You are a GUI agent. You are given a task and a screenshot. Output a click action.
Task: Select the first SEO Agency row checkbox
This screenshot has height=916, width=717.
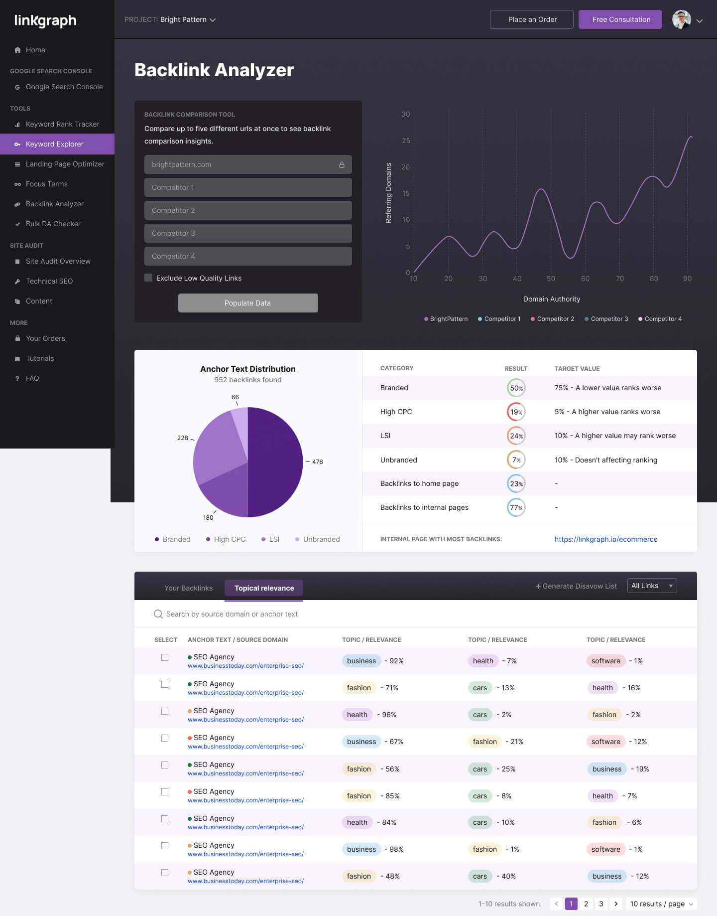coord(165,657)
